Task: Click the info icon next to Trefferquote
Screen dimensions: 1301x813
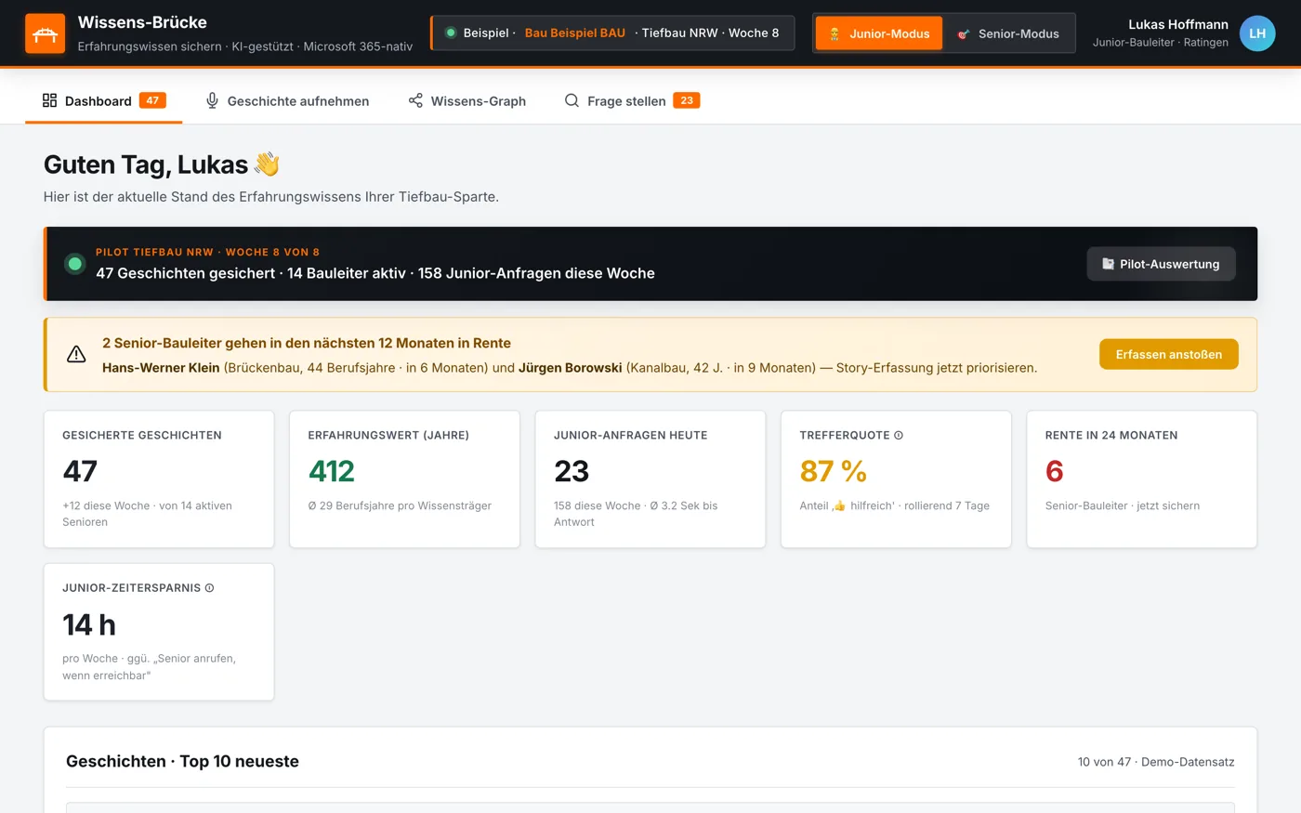Action: click(899, 435)
